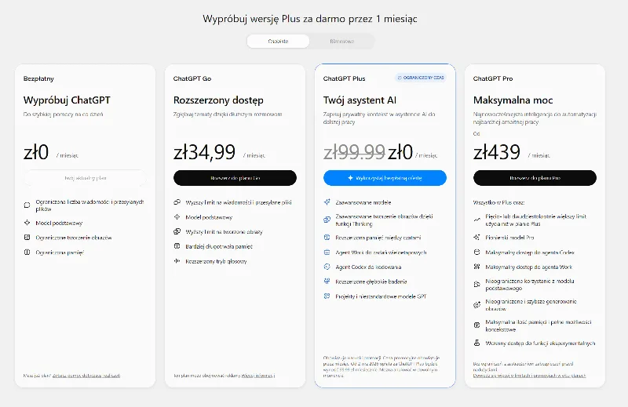
Task: Click the Ograniczone tworzenie obrazów icon
Action: tap(27, 238)
